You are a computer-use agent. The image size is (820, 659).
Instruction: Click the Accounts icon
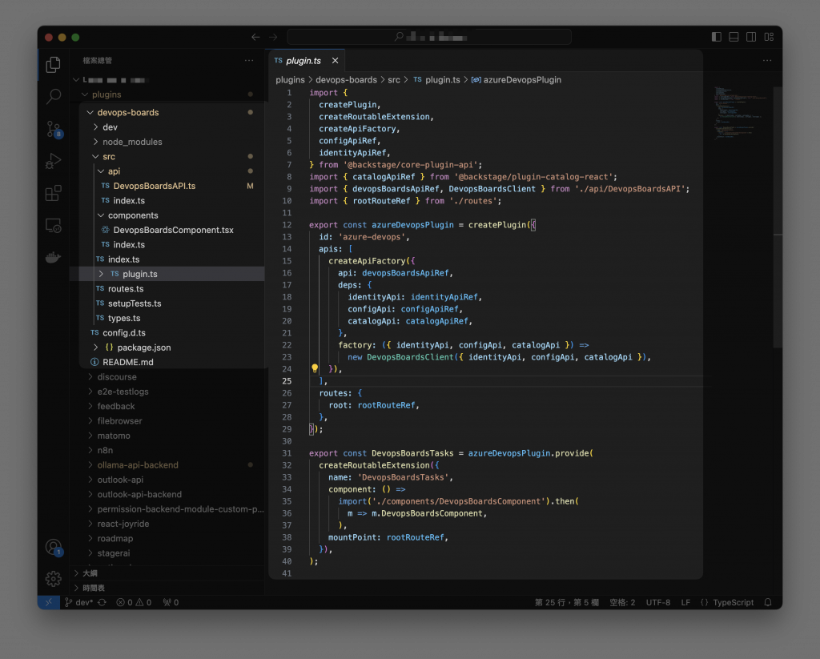pos(54,548)
